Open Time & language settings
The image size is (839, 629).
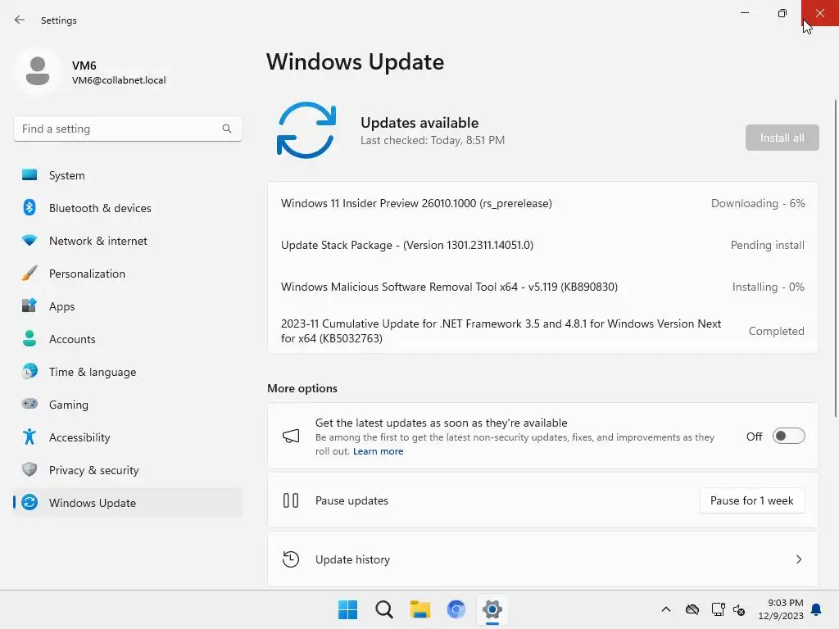click(x=127, y=371)
